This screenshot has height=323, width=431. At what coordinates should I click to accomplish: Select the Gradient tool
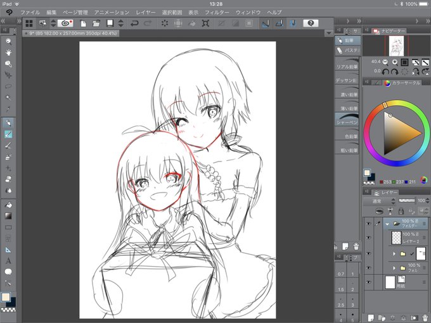click(x=8, y=216)
